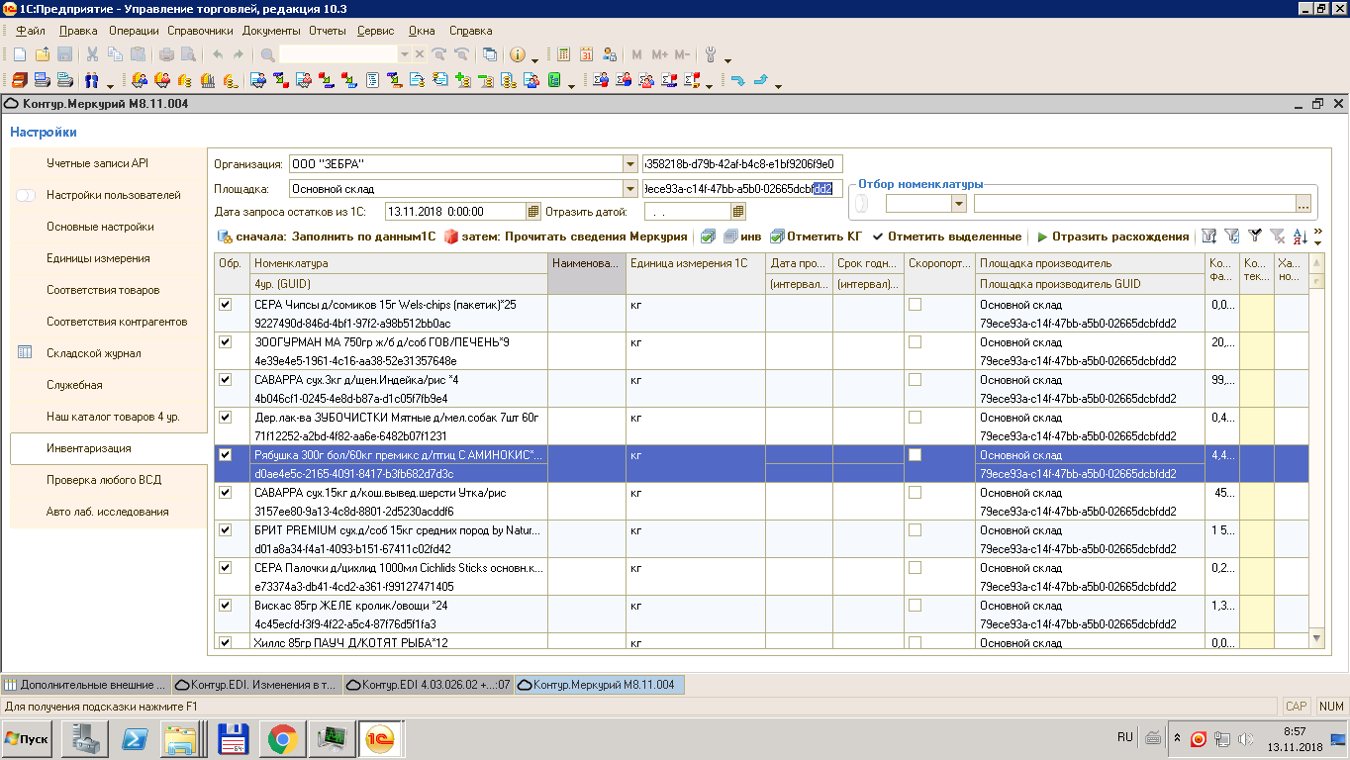Click the 1C application icon in the Windows taskbar
The width and height of the screenshot is (1350, 760).
point(379,738)
